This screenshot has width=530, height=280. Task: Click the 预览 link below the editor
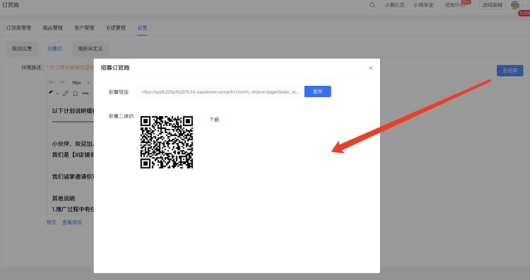coord(52,223)
